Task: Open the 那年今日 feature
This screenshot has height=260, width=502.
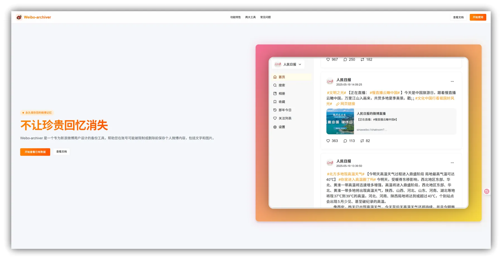Action: coord(284,110)
